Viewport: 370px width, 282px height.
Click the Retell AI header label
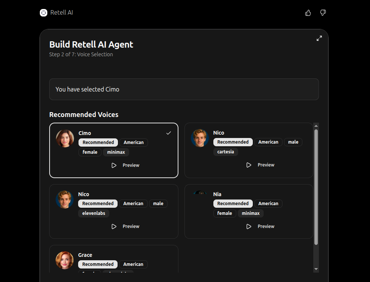point(62,12)
